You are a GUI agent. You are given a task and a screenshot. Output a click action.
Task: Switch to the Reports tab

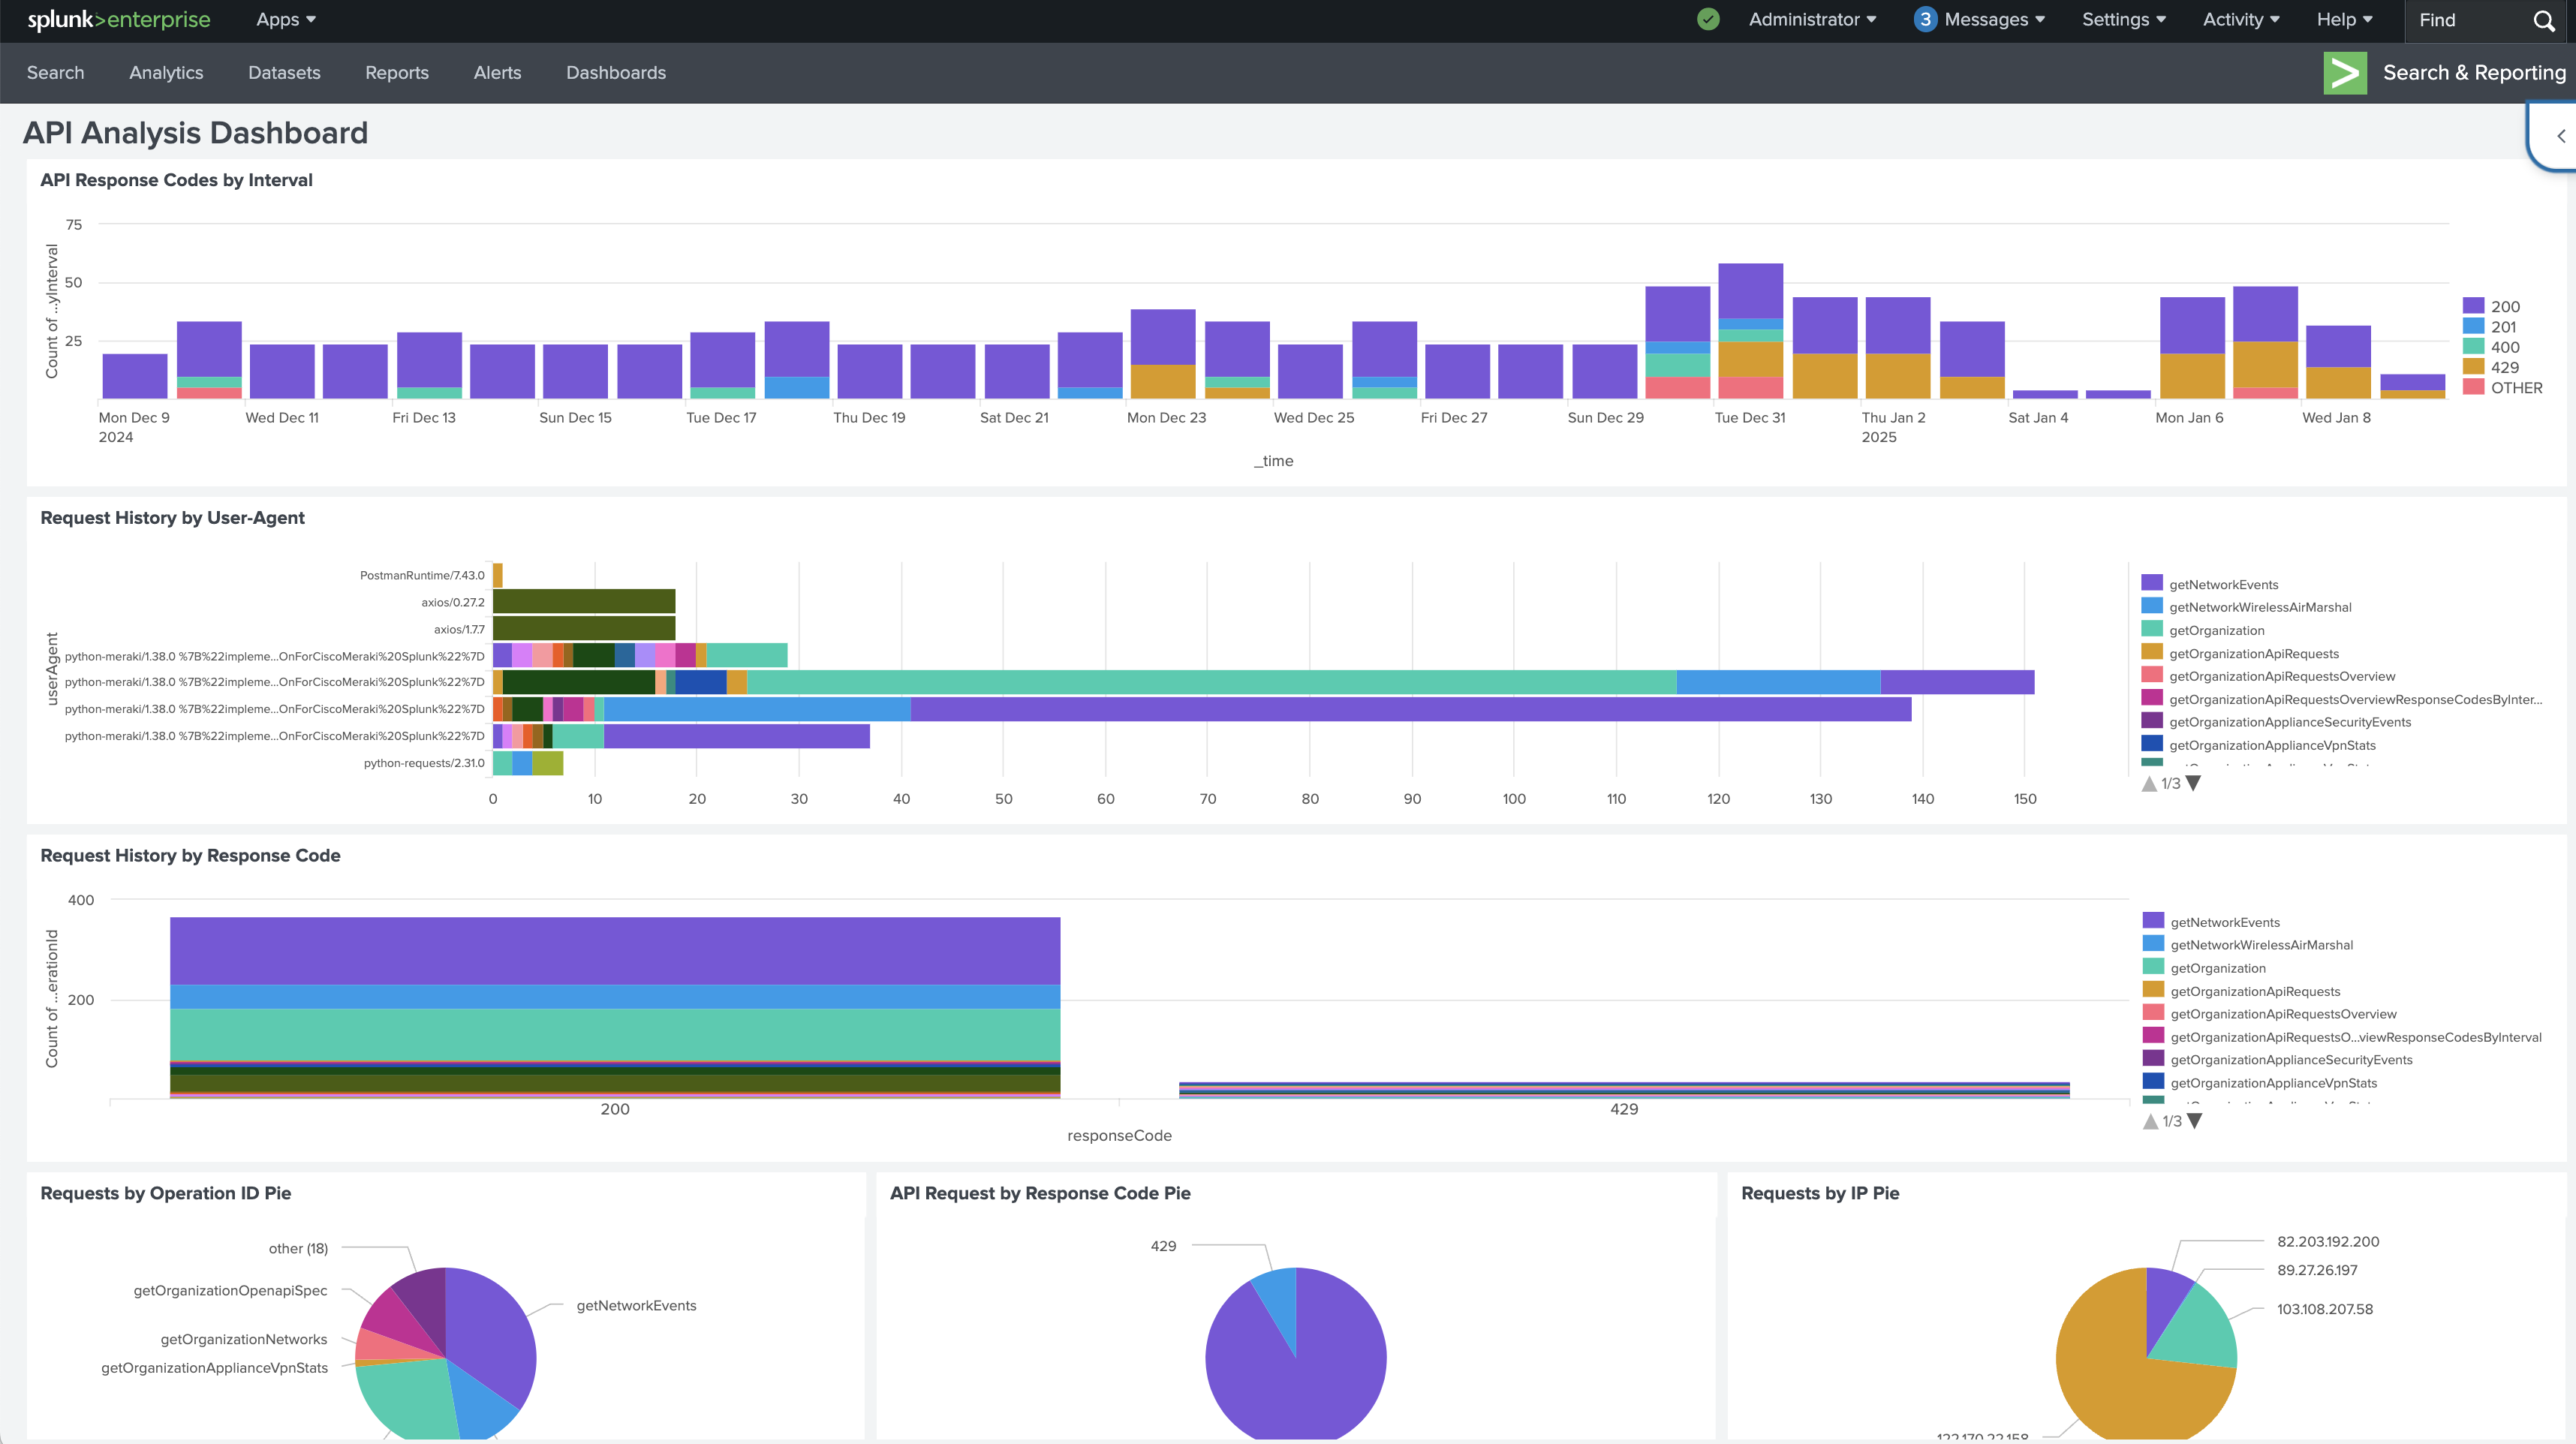coord(397,72)
